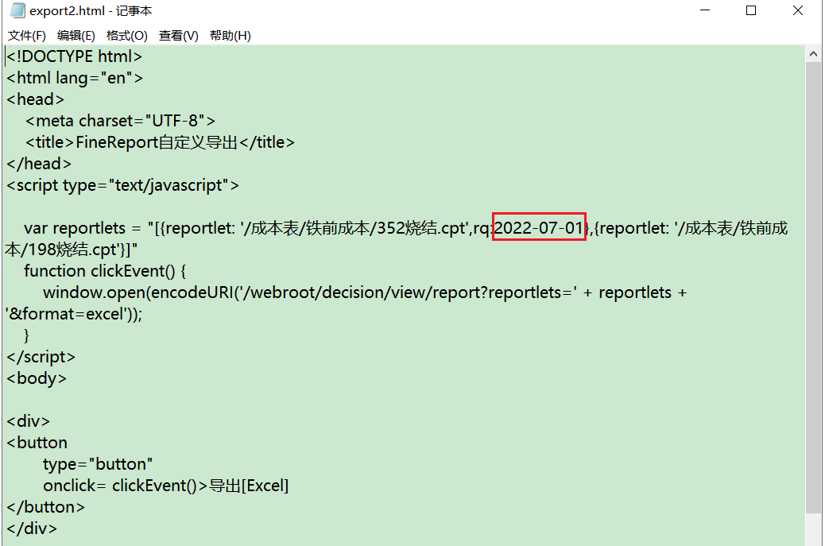The height and width of the screenshot is (546, 825).
Task: Click the vertical scrollbar up arrow
Action: pos(813,54)
